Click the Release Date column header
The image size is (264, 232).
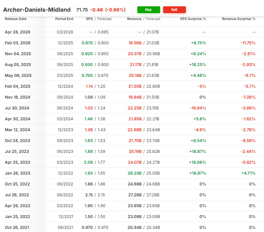pyautogui.click(x=15, y=19)
